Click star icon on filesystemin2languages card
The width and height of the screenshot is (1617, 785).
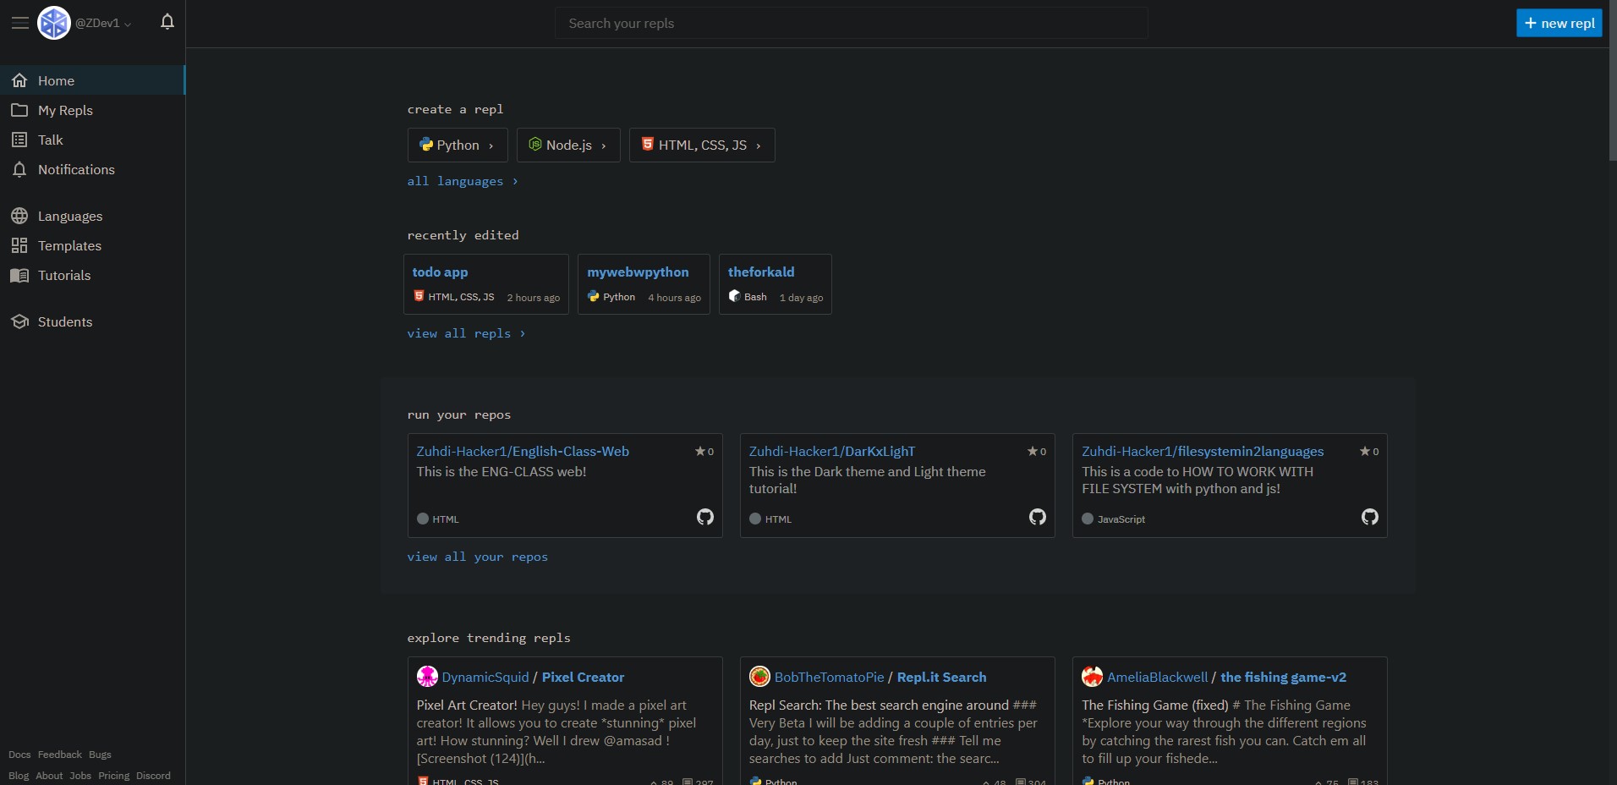(1365, 451)
